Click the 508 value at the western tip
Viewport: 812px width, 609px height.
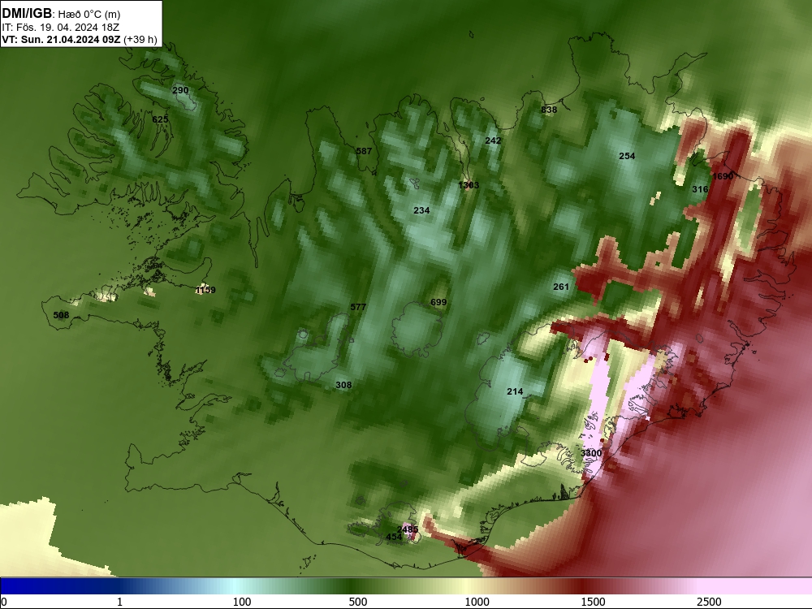click(61, 315)
